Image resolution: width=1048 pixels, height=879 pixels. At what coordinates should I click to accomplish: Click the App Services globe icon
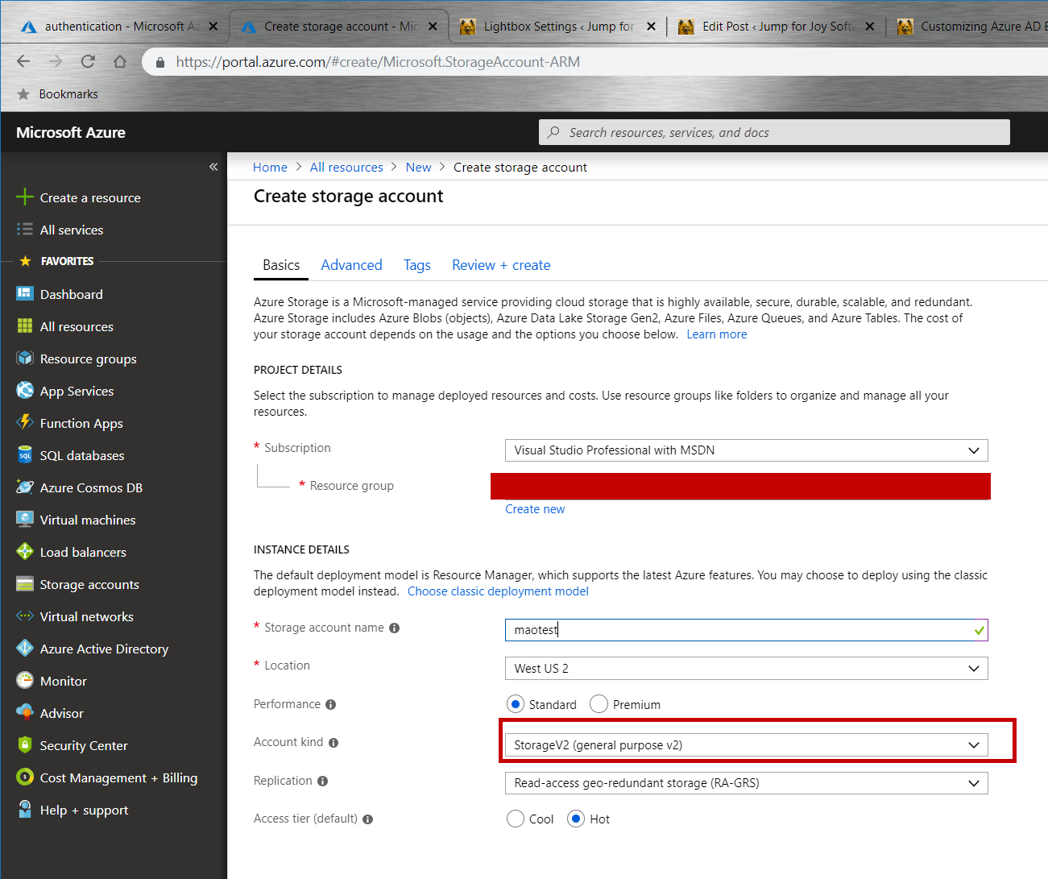[25, 391]
